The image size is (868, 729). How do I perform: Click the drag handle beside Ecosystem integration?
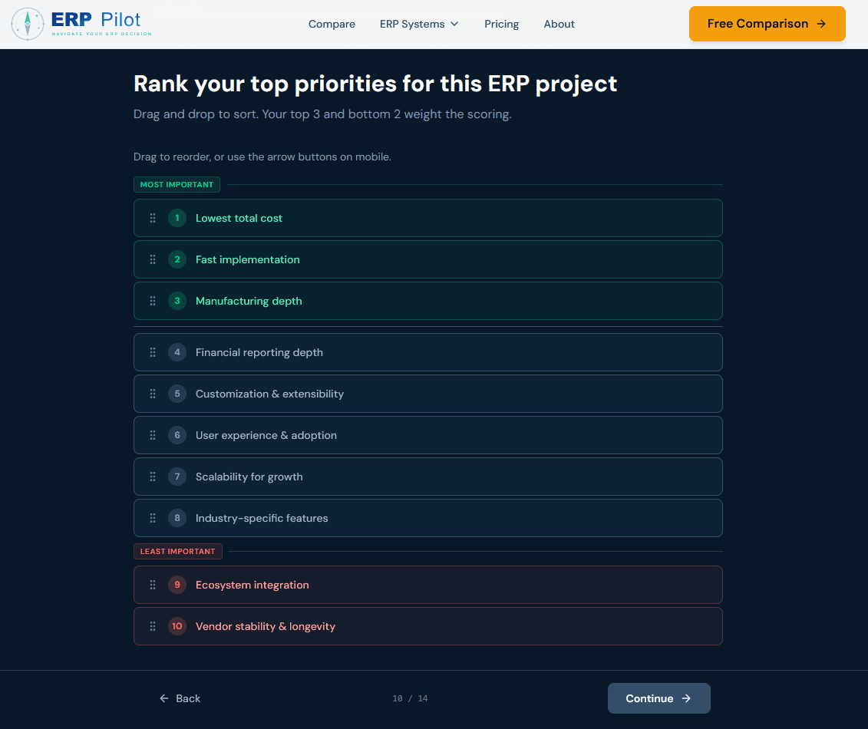[153, 585]
